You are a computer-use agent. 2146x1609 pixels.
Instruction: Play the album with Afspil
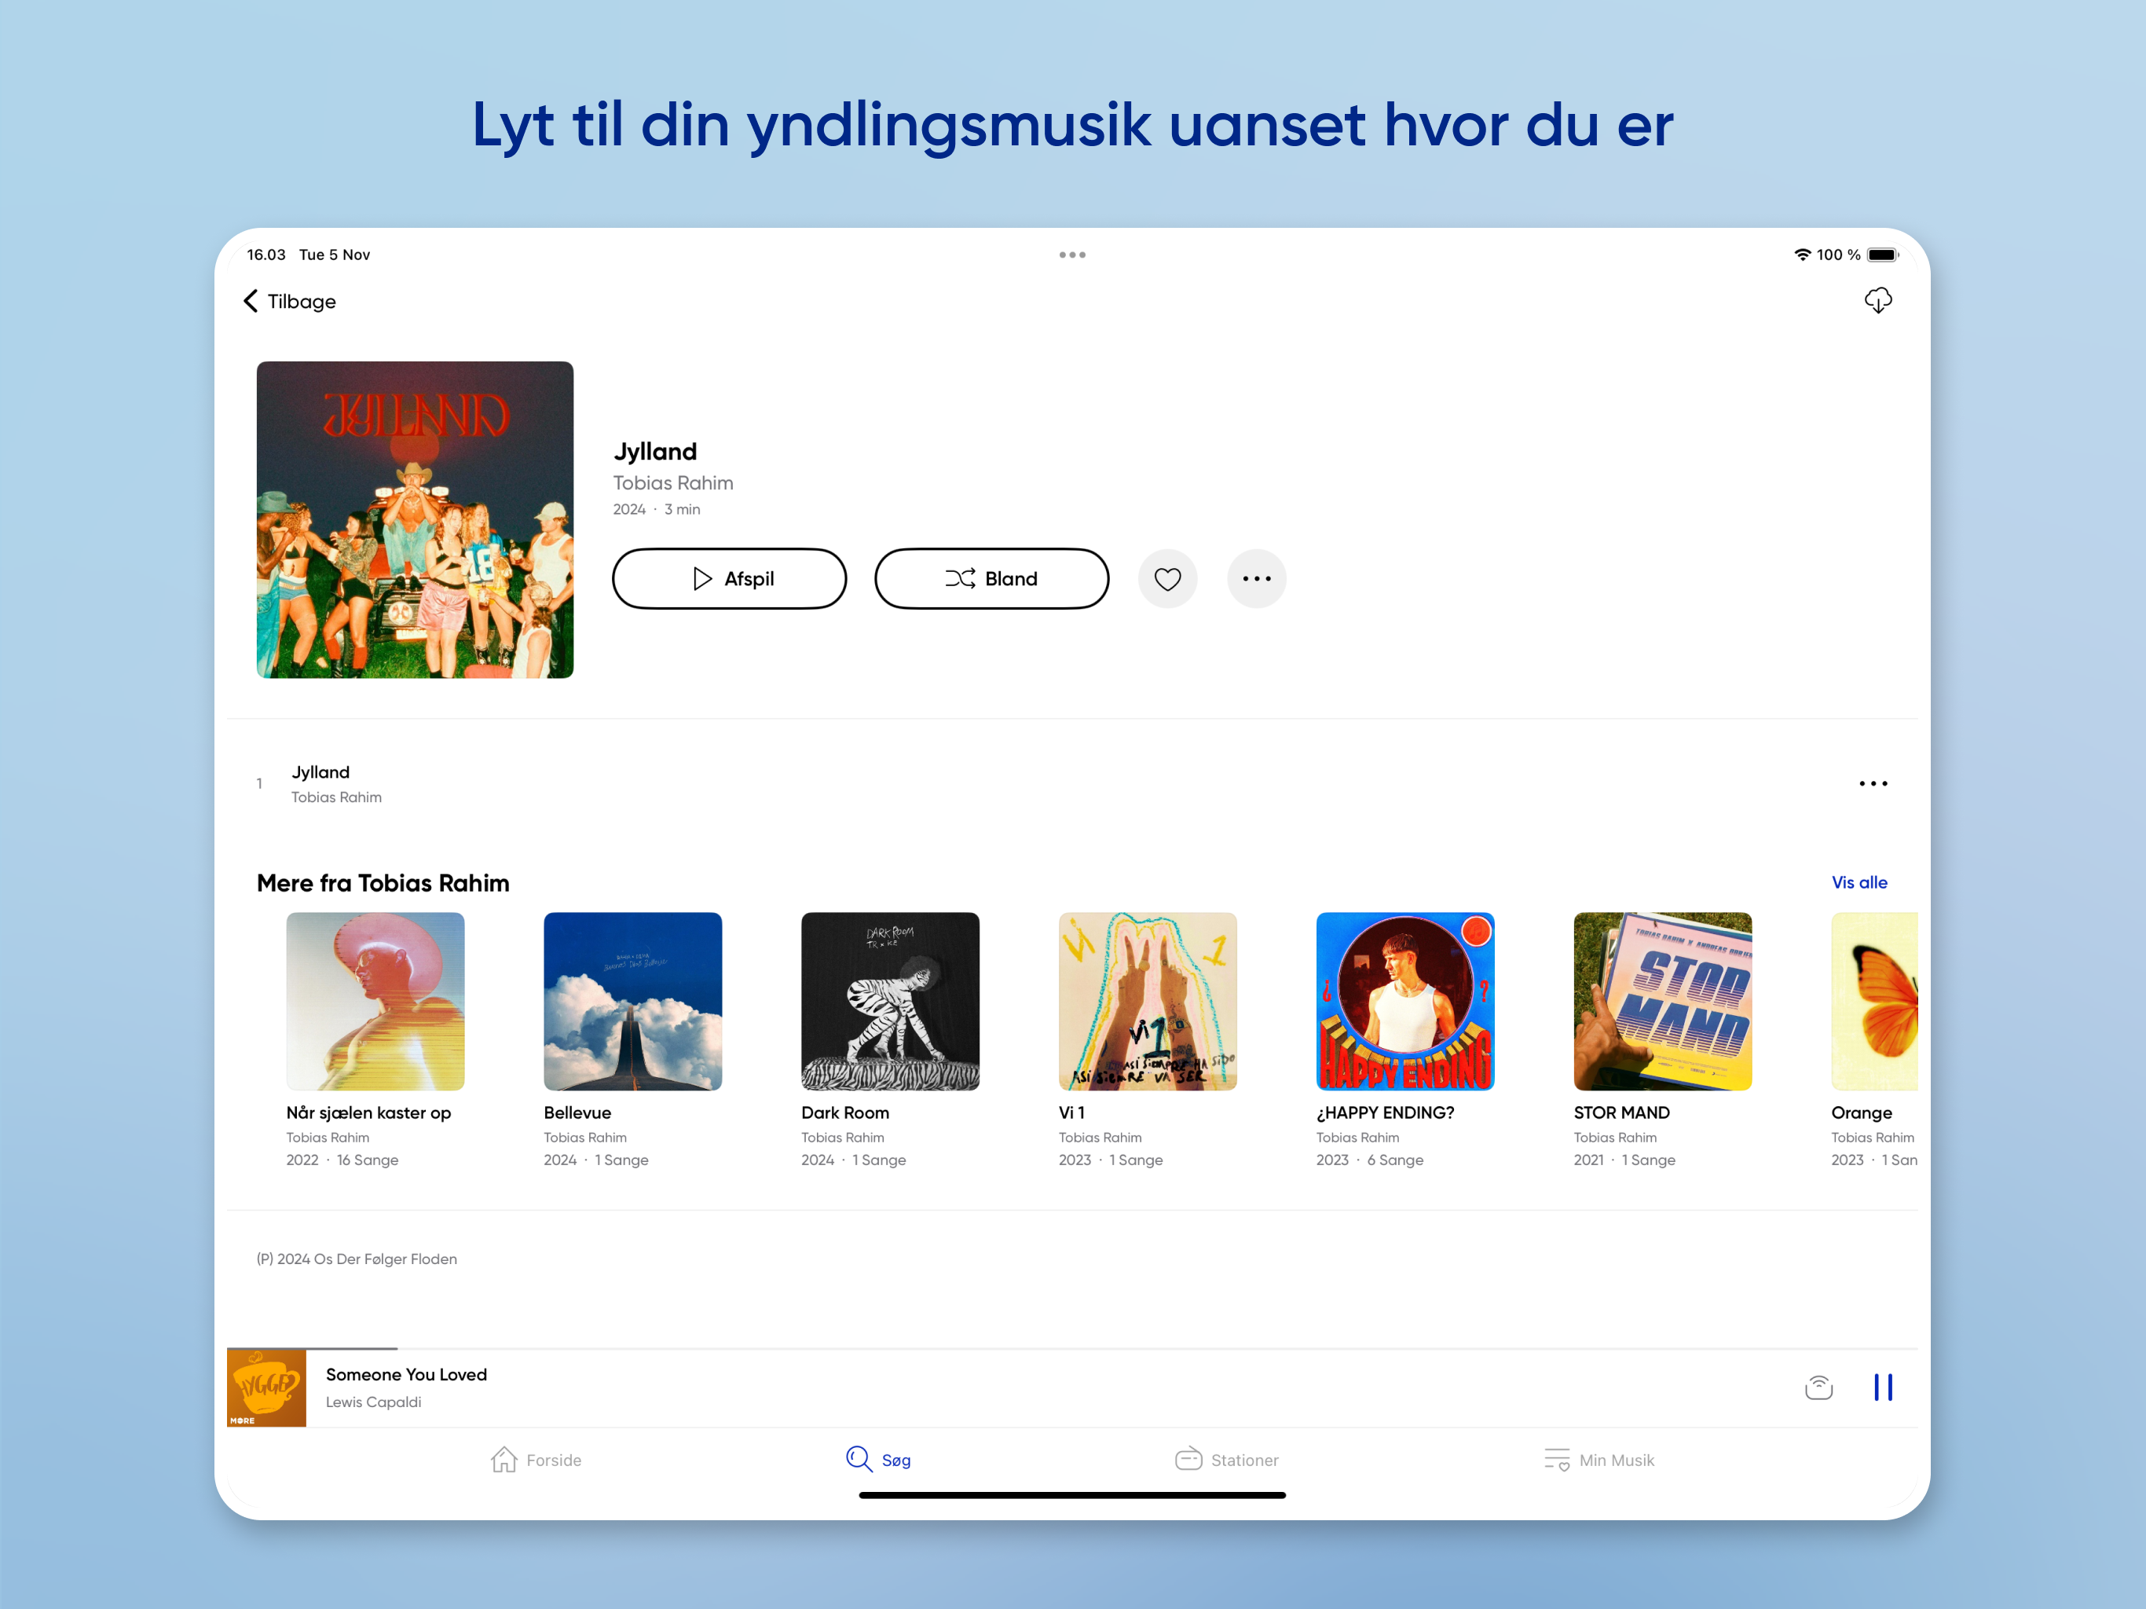(x=729, y=578)
